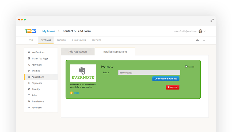Click the orange help question mark icon
232x132 pixels.
(x=71, y=93)
